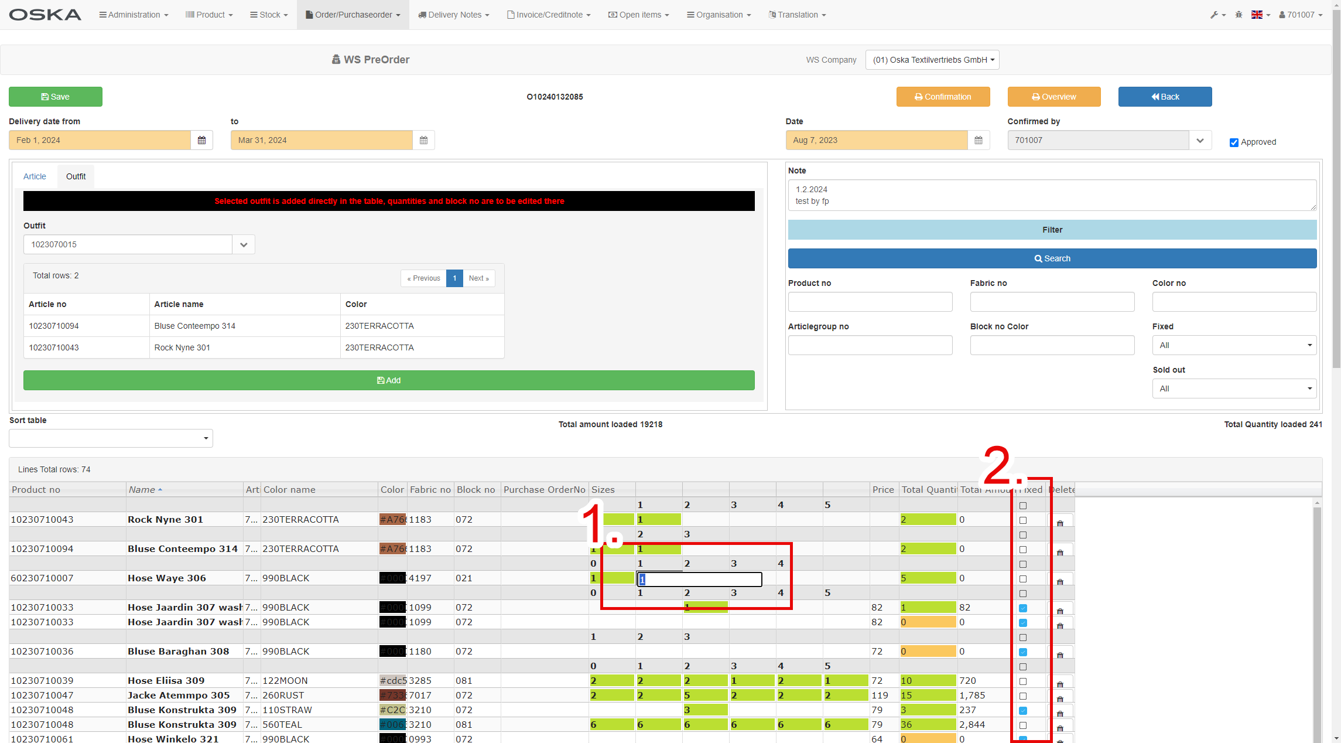
Task: Click terracotta color swatch of Rock Nyne 301
Action: point(392,520)
